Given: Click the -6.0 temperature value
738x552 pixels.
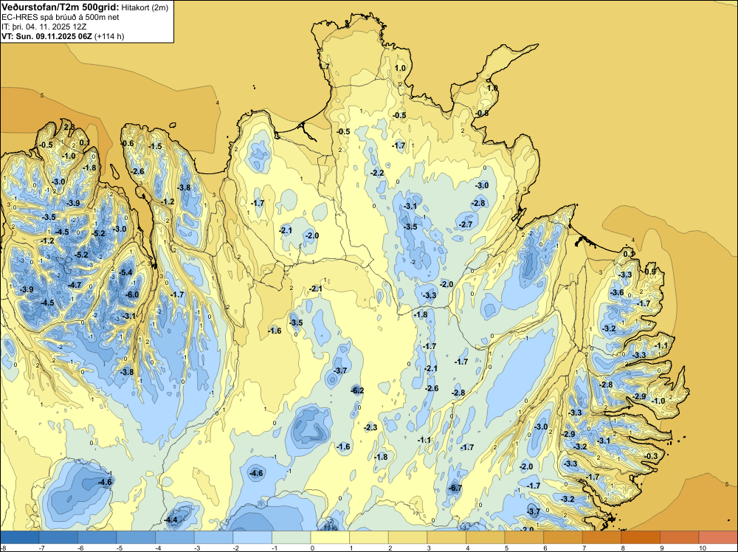Looking at the screenshot, I should pos(132,295).
